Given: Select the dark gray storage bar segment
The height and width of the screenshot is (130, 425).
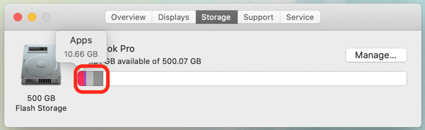Looking at the screenshot, I should coord(98,79).
